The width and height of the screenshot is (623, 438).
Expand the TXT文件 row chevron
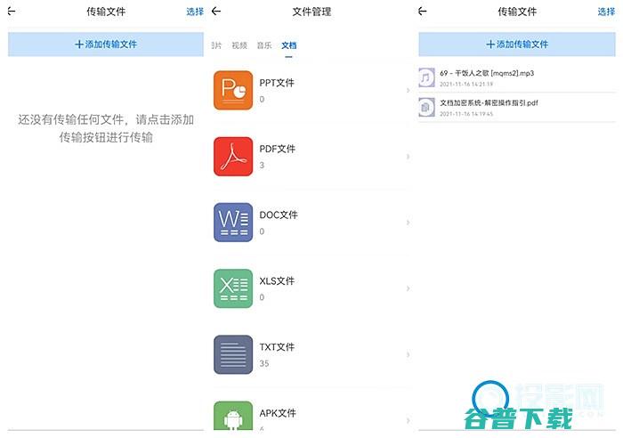click(x=408, y=354)
